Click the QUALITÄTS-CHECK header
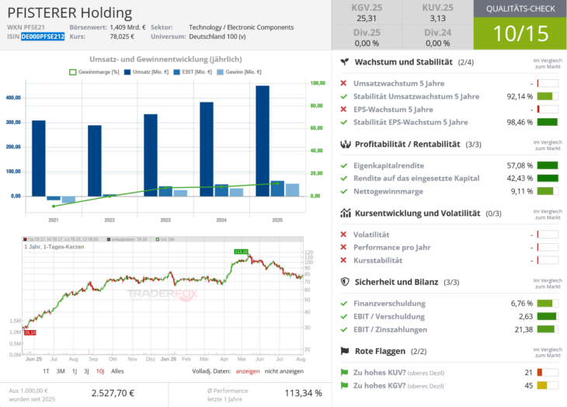 520,9
